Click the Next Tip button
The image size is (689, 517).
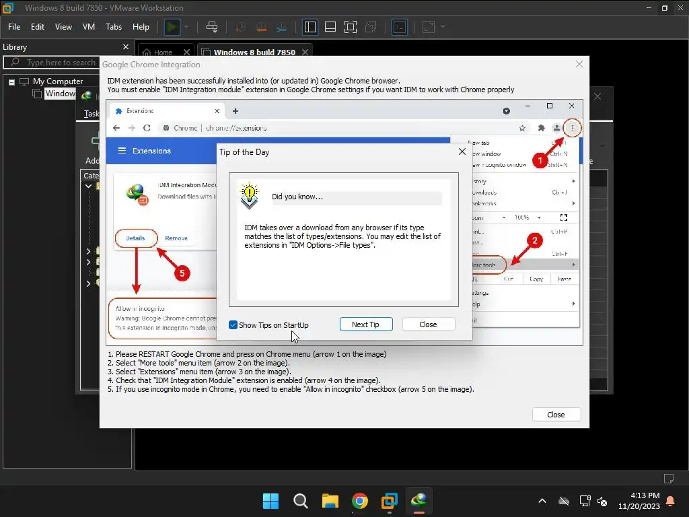click(366, 324)
